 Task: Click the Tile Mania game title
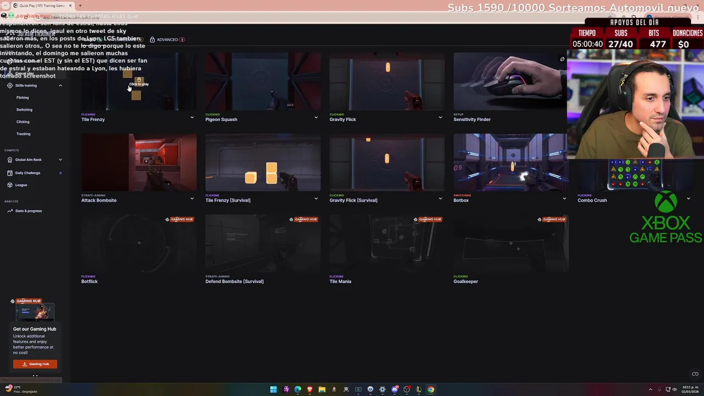point(340,281)
